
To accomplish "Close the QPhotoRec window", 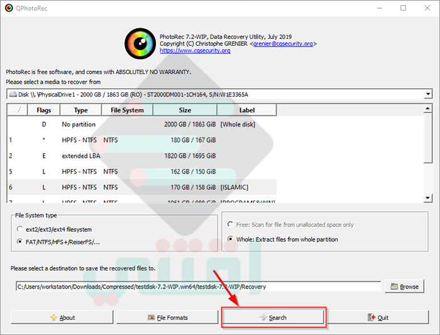I will tap(427, 8).
